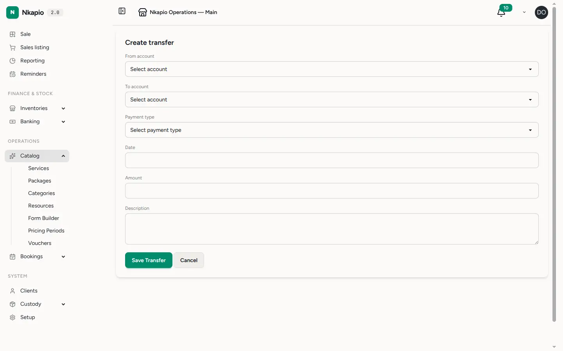Click the Sales listing cart icon

(x=13, y=48)
